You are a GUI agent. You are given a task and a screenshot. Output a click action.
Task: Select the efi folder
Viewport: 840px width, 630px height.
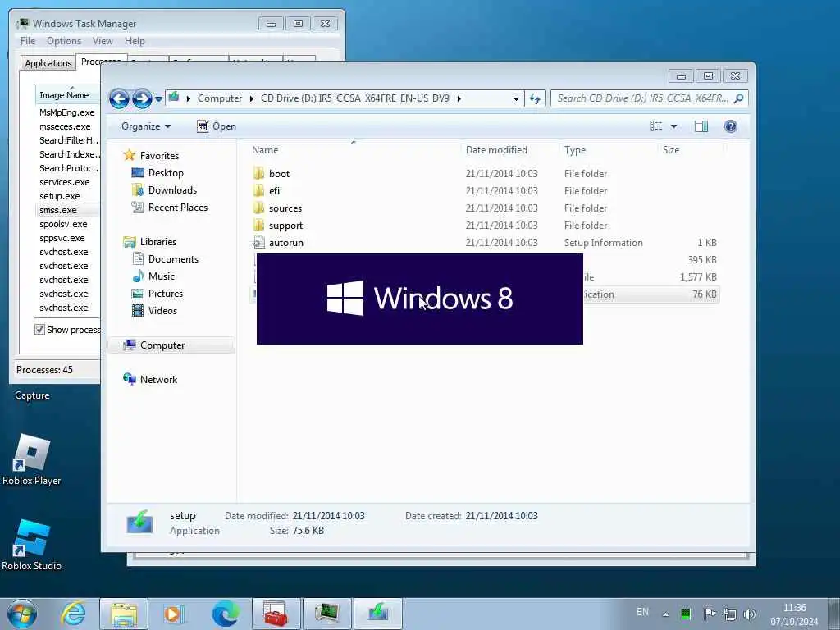(274, 190)
